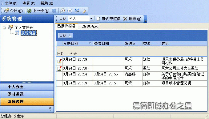
Task: Select the 3月24日 23:59 send date cell
Action: 78,61
